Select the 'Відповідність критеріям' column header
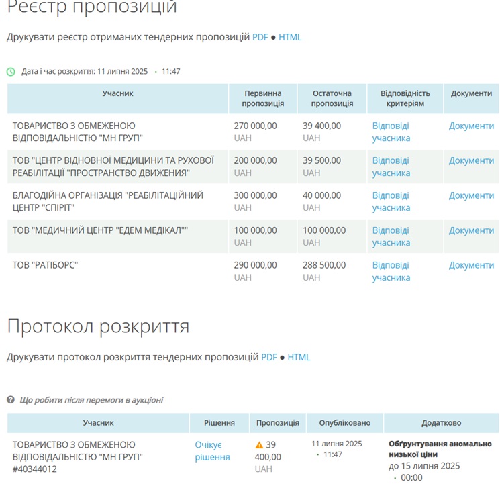The height and width of the screenshot is (486, 500). (x=405, y=99)
